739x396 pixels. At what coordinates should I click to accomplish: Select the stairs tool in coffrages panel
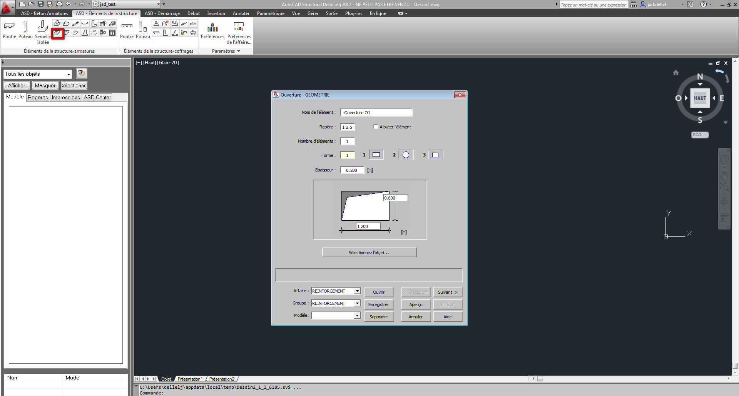[184, 23]
